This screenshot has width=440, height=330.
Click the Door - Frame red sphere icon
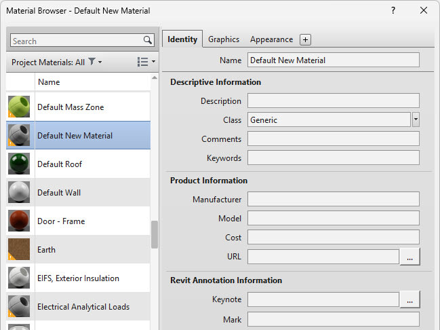coord(19,221)
